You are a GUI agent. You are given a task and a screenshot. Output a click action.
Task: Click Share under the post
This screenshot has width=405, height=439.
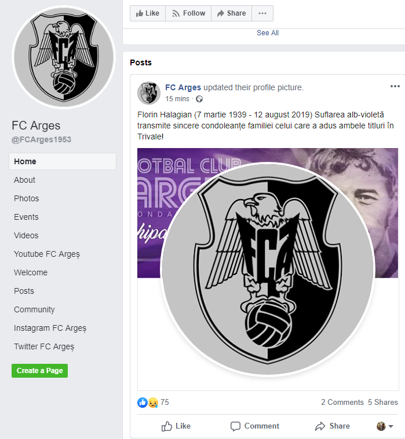(x=332, y=426)
